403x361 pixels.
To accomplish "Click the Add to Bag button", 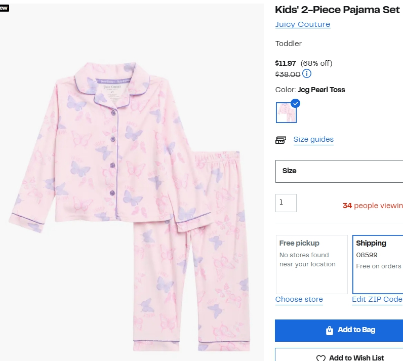I will [339, 331].
